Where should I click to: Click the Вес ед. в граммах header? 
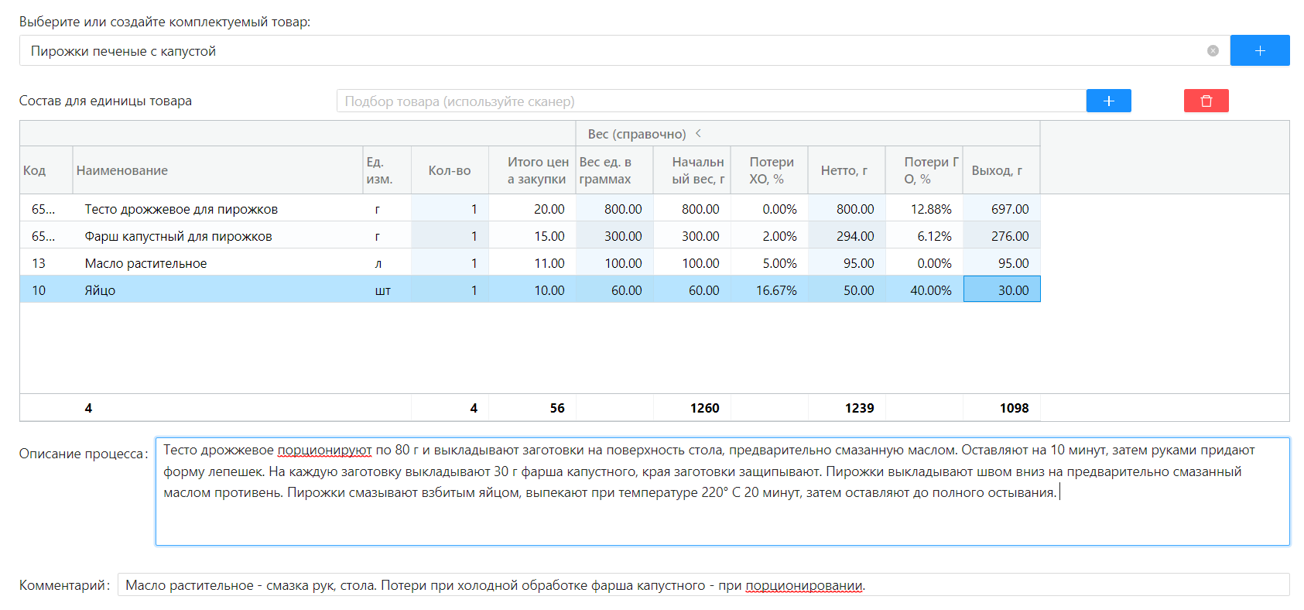coord(614,170)
